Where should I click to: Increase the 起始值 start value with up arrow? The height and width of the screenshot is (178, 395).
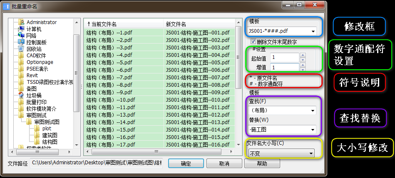click(x=303, y=55)
